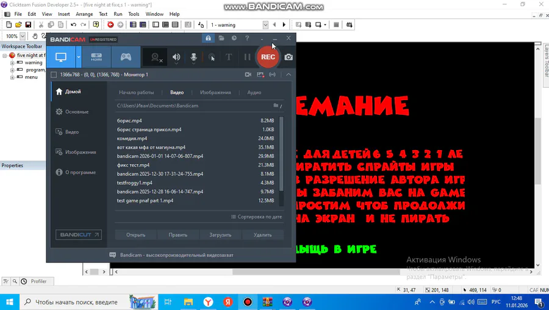Viewport: 549px width, 310px height.
Task: Open Bandicam help question mark
Action: (247, 38)
